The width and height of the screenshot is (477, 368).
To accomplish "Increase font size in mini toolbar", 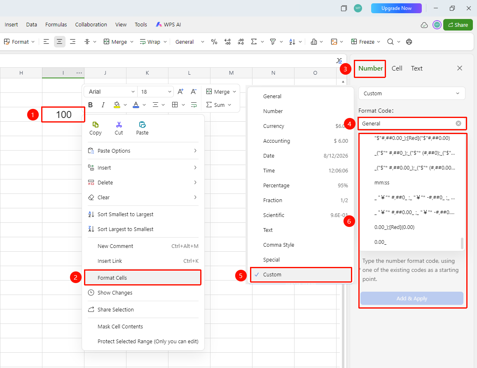I will coord(180,92).
